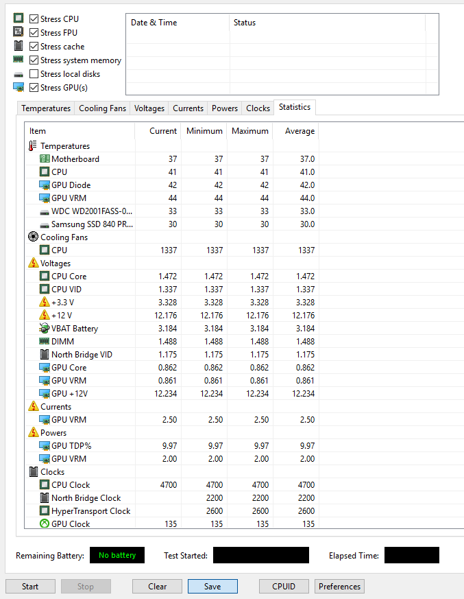The height and width of the screenshot is (599, 464).
Task: Uncheck the Stress FPU checkbox
Action: pyautogui.click(x=34, y=32)
